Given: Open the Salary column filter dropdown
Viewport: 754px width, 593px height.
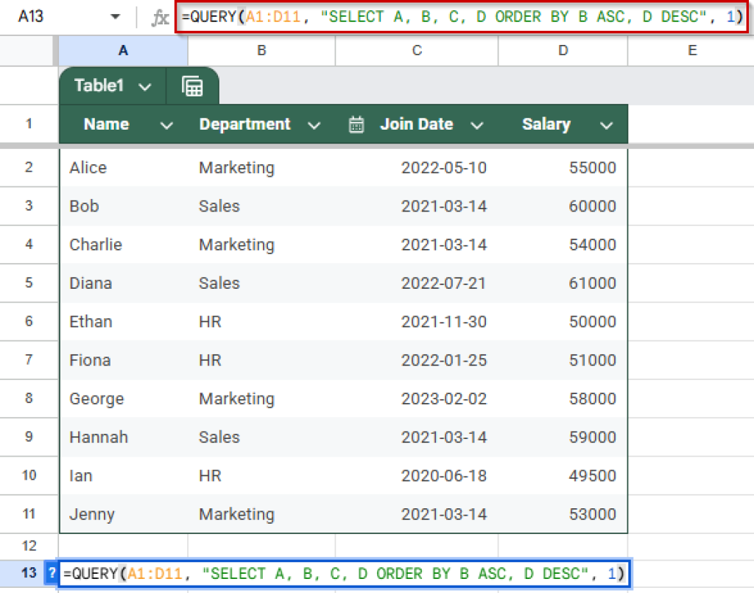Looking at the screenshot, I should pos(605,124).
